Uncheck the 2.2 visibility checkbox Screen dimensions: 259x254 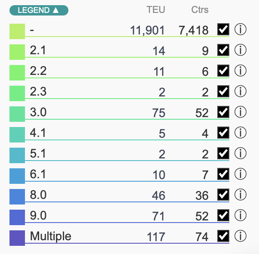click(x=223, y=71)
